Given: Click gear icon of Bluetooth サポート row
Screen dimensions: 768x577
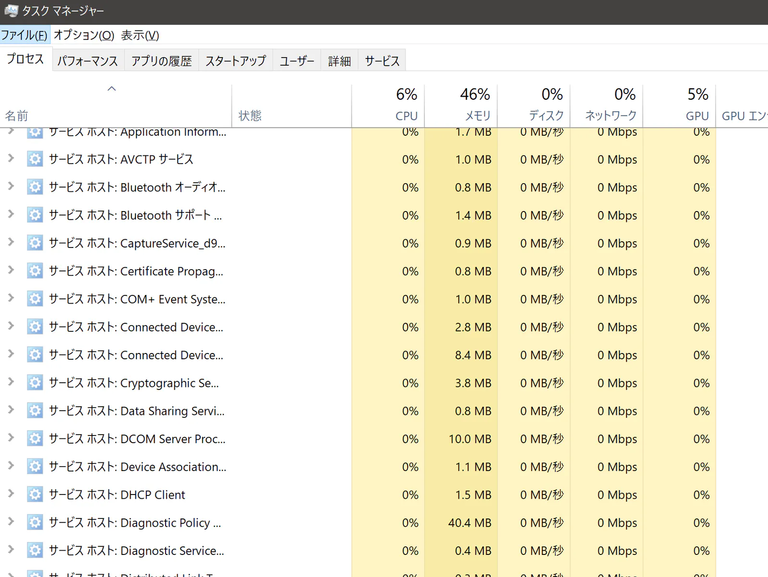Looking at the screenshot, I should click(35, 215).
